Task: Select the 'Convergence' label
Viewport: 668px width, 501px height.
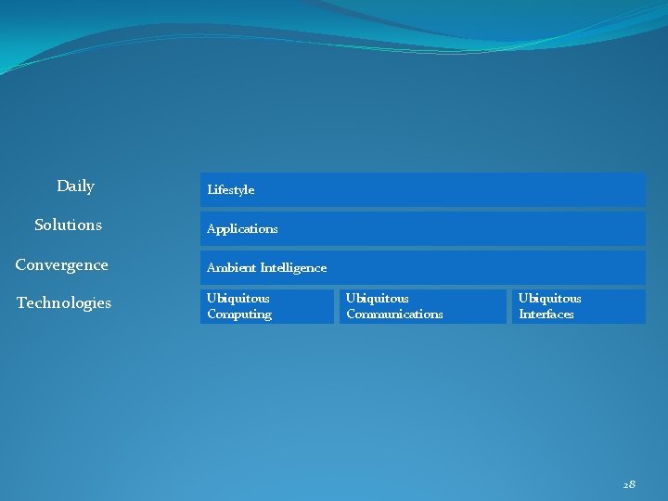Action: (x=62, y=265)
